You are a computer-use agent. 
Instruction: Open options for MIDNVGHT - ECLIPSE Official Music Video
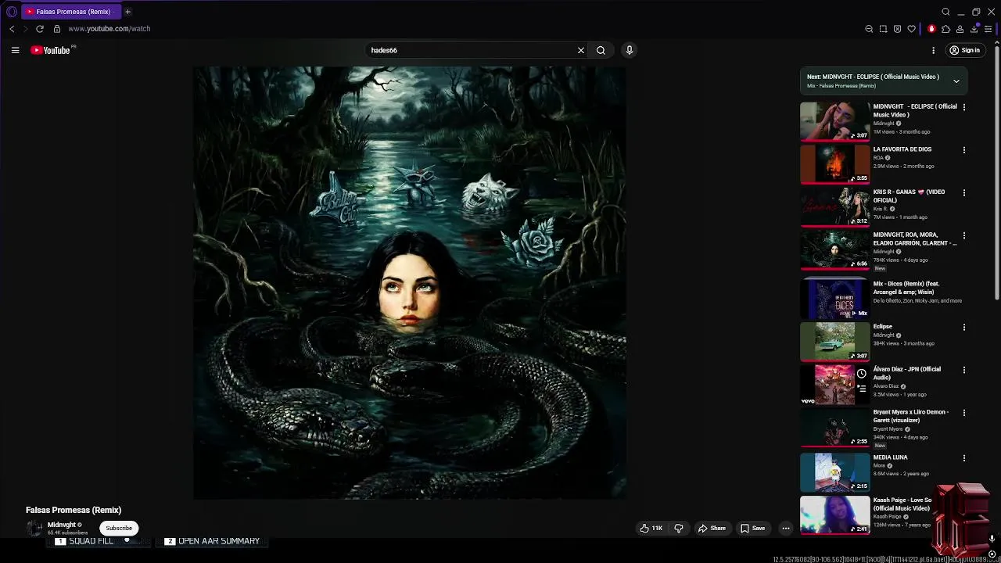click(x=963, y=107)
